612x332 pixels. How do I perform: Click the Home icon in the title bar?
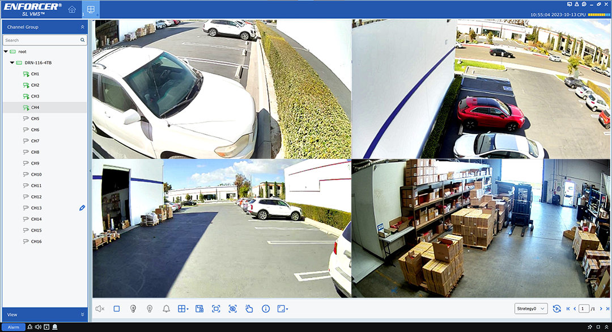[x=71, y=9]
